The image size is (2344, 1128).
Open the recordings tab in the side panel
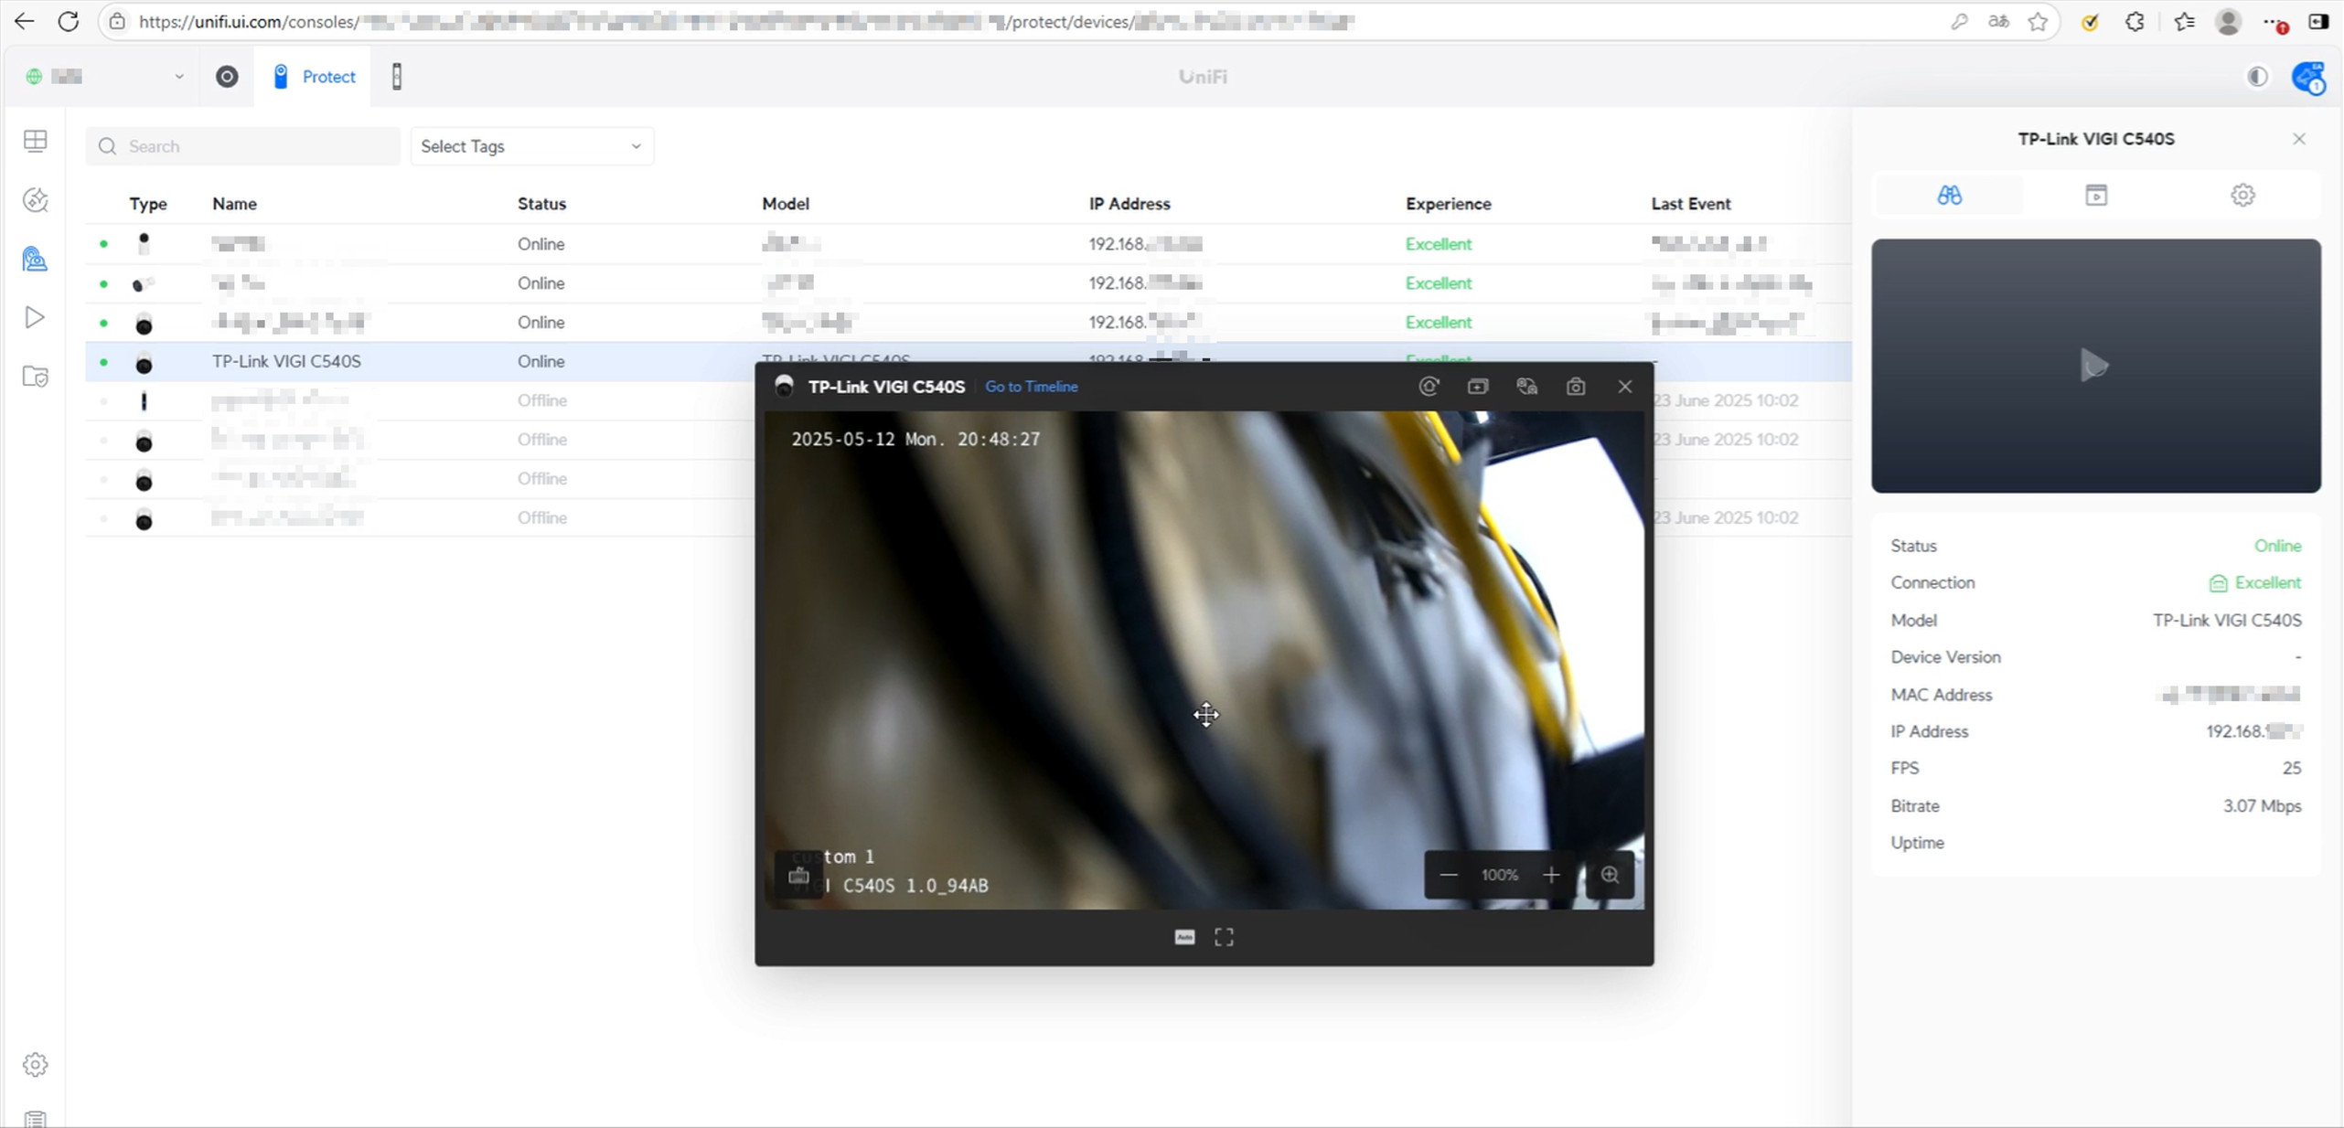2096,195
